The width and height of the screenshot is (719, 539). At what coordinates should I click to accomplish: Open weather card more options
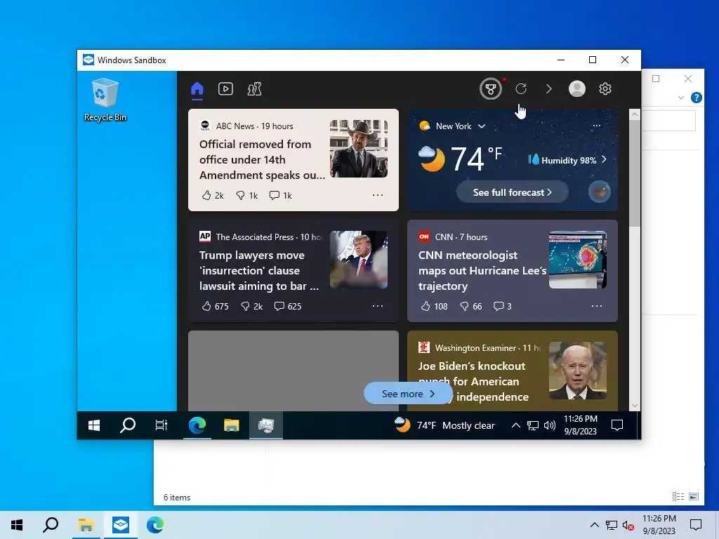[596, 126]
